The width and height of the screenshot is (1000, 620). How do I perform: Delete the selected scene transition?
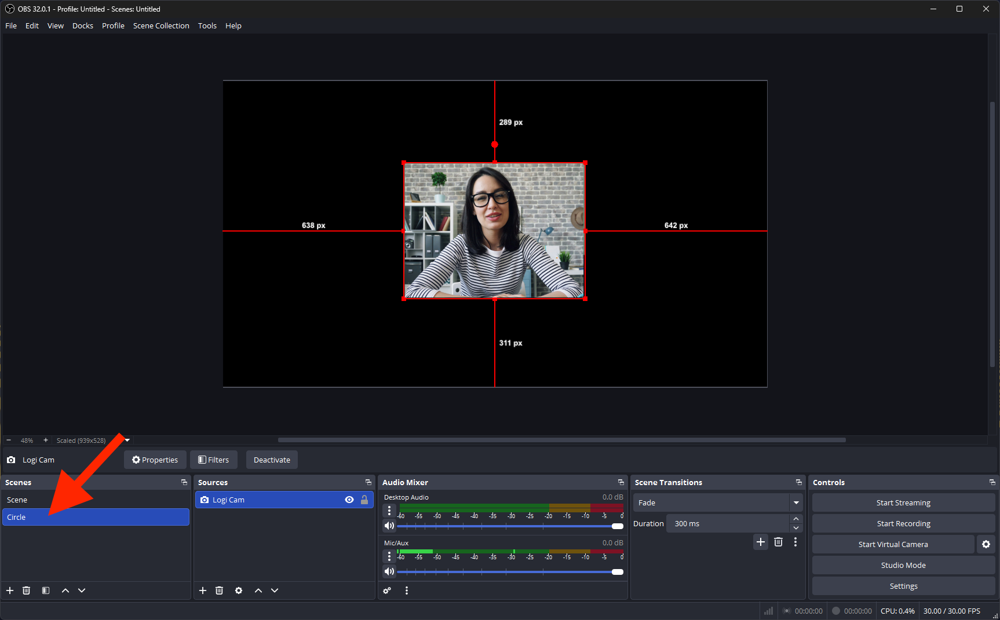click(x=778, y=542)
